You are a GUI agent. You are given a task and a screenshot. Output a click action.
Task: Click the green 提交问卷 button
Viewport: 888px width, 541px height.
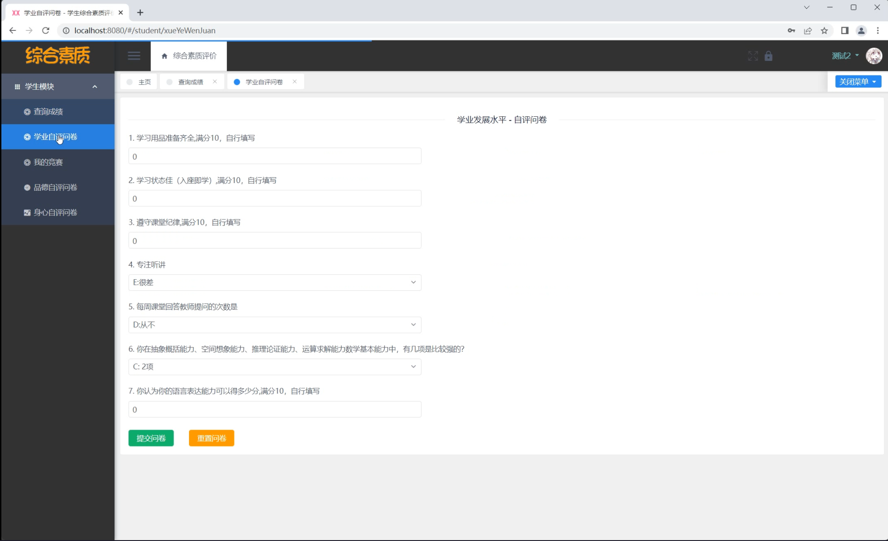tap(151, 438)
